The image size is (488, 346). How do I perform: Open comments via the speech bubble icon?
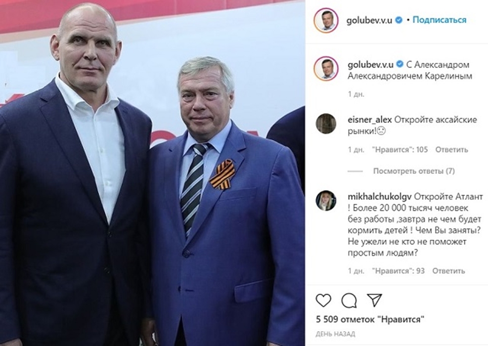pos(349,300)
